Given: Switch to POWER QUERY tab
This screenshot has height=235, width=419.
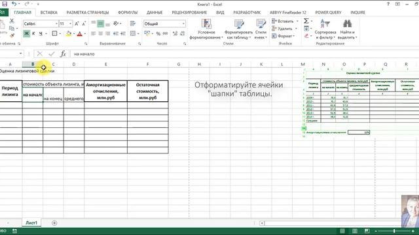Looking at the screenshot, I should tap(328, 12).
